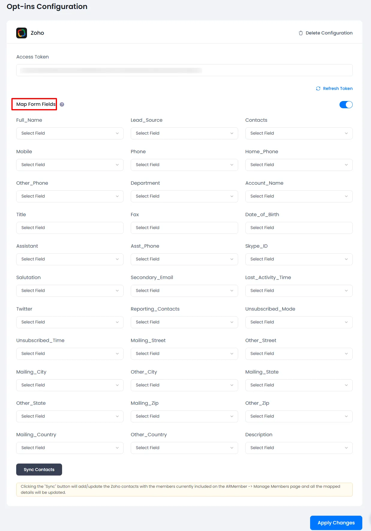Image resolution: width=371 pixels, height=531 pixels.
Task: Expand the Mailing_Country dropdown
Action: click(x=70, y=448)
